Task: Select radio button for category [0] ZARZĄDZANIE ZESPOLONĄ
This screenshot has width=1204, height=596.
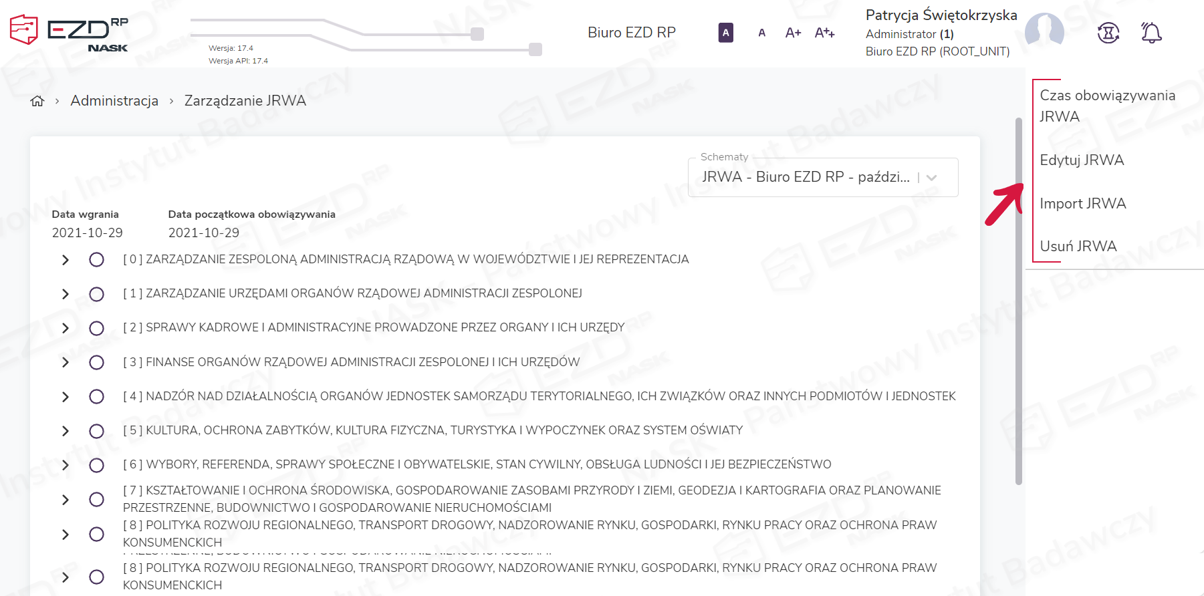Action: coord(97,260)
